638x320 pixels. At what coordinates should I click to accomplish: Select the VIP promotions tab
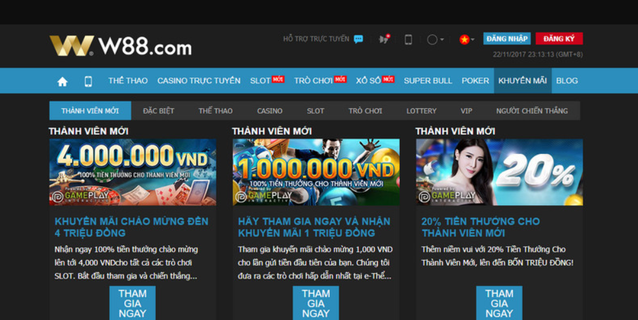466,111
